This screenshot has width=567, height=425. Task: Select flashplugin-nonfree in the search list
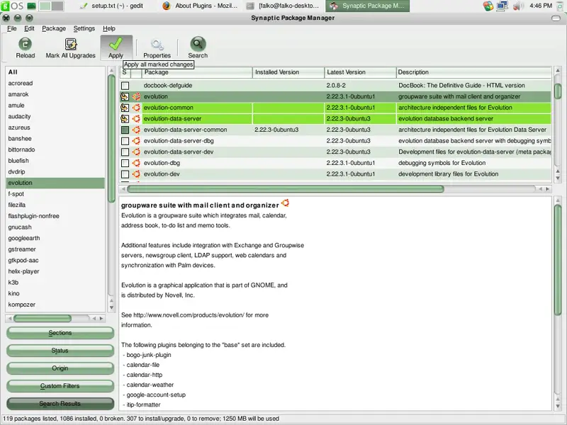(55, 216)
